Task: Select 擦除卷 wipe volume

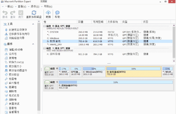Action: pos(11,100)
